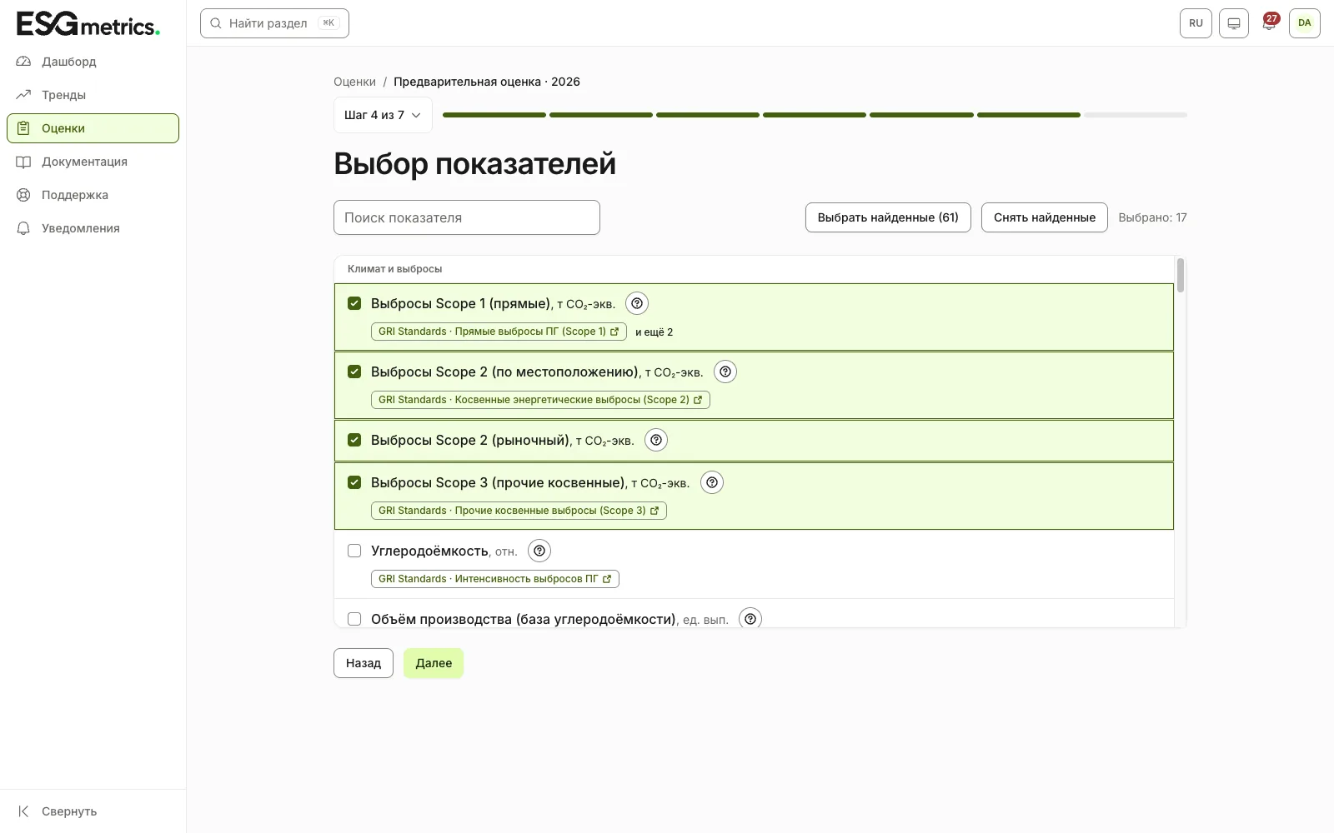The image size is (1334, 833).
Task: Click the Поддержка lifebuoy icon
Action: click(23, 195)
